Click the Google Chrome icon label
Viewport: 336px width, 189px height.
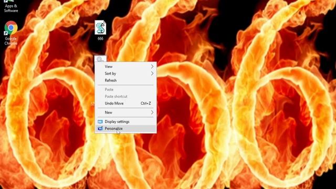(10, 41)
